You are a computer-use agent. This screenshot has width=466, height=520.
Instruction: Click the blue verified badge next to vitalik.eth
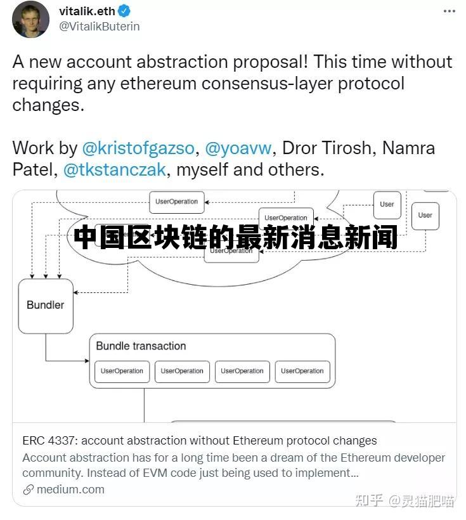click(x=125, y=10)
